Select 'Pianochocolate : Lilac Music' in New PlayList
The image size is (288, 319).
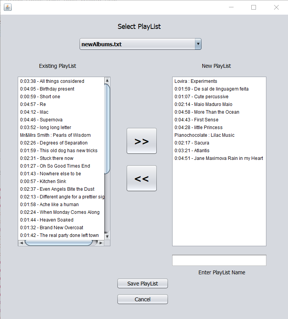pyautogui.click(x=219, y=135)
